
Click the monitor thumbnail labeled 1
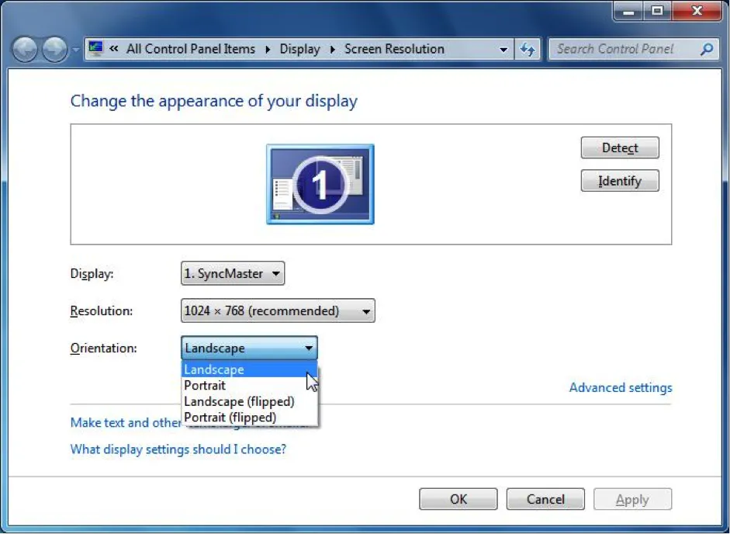click(320, 184)
